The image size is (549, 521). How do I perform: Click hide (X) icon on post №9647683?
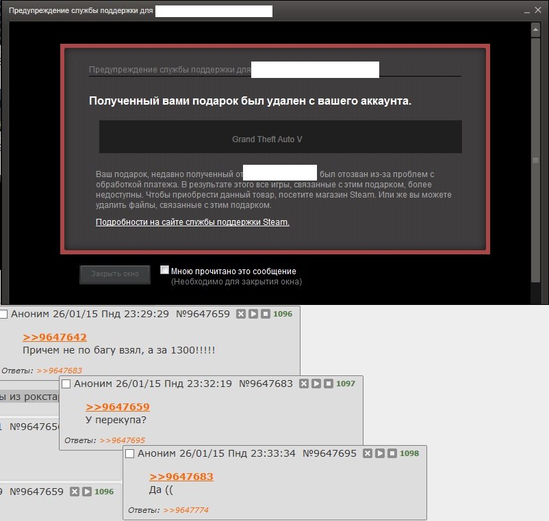point(303,384)
